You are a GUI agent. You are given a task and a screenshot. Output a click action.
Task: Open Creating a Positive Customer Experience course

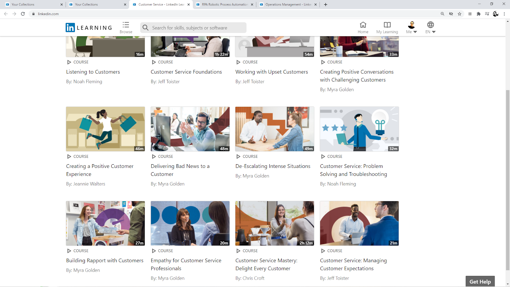[100, 170]
